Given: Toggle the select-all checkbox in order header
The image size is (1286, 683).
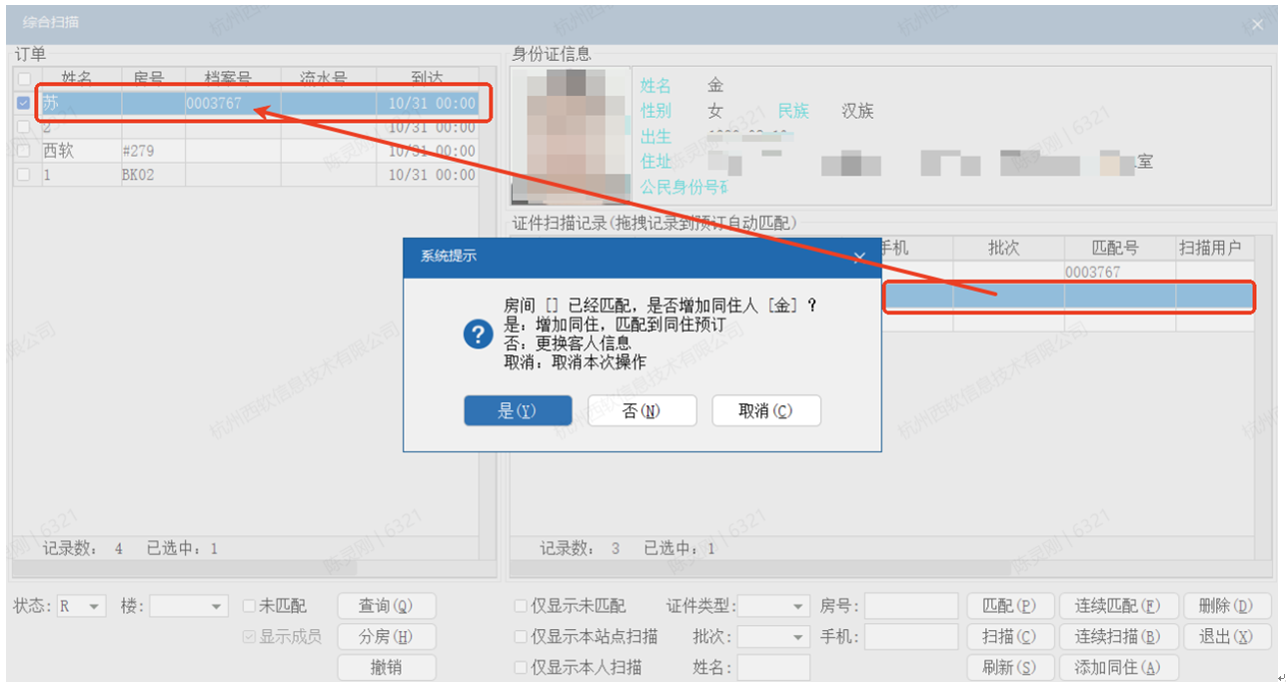Looking at the screenshot, I should point(24,78).
